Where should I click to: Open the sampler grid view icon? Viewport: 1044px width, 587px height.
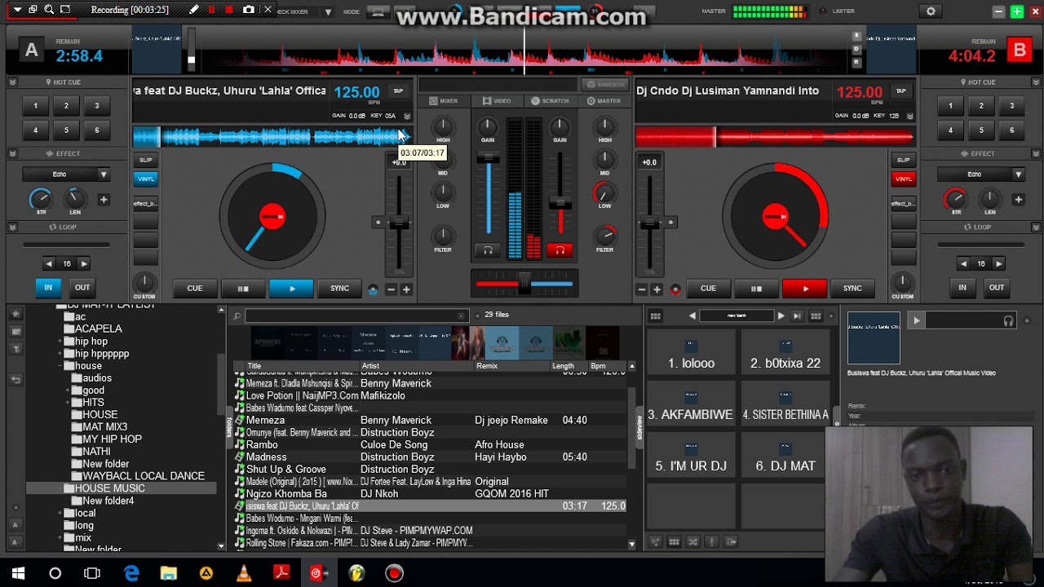click(655, 316)
